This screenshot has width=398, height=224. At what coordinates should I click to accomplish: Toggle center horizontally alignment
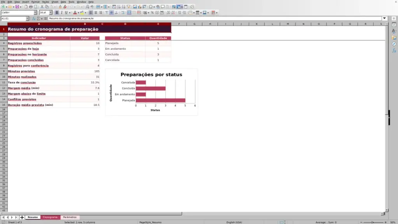[96, 12]
